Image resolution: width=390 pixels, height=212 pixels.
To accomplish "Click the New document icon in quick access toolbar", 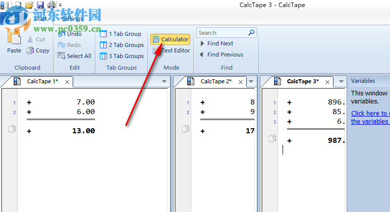I will (18, 5).
